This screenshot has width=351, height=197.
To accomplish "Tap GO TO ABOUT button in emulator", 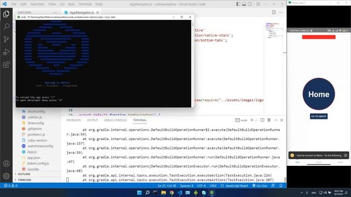I will [319, 117].
